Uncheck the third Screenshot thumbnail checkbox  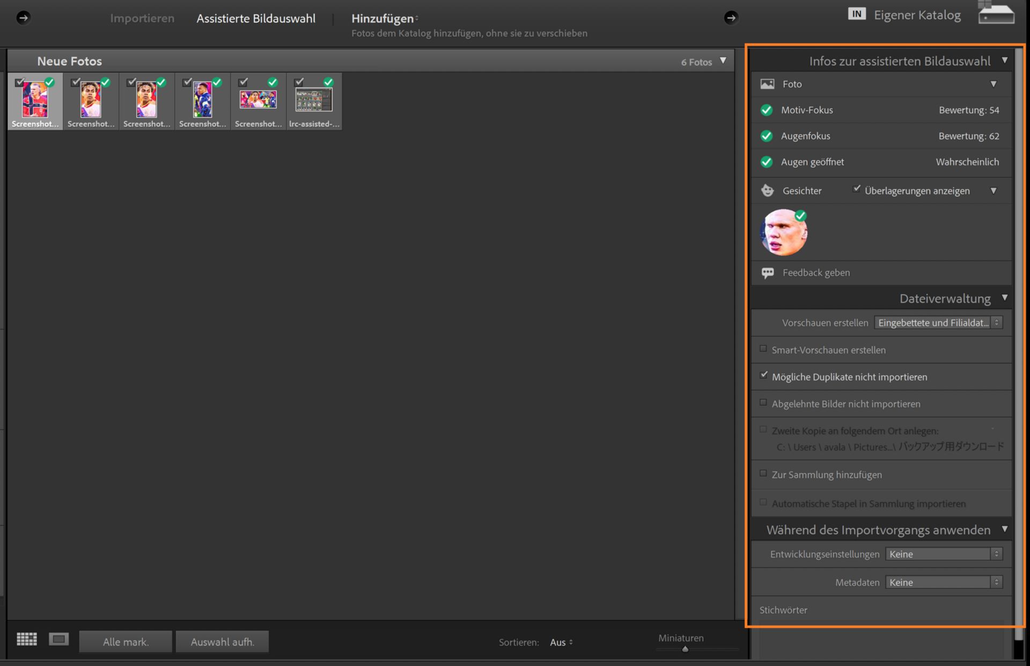coord(131,82)
